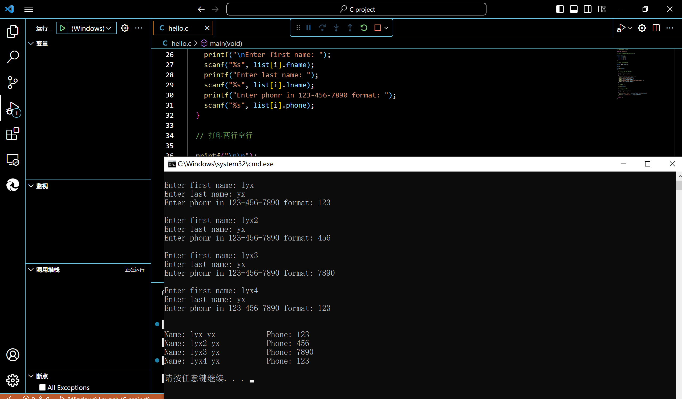Click the Step Out debug icon
This screenshot has width=682, height=399.
(x=350, y=27)
